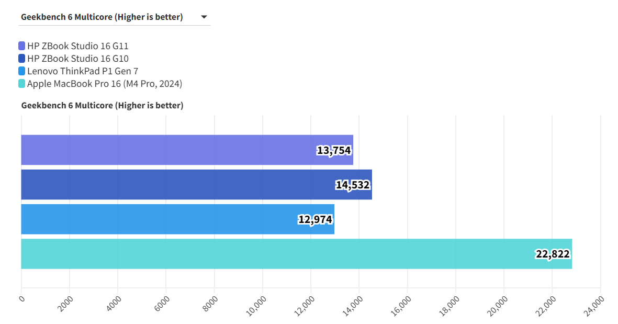
Task: Click the HP ZBook Studio 16 G11 bar
Action: pyautogui.click(x=167, y=150)
